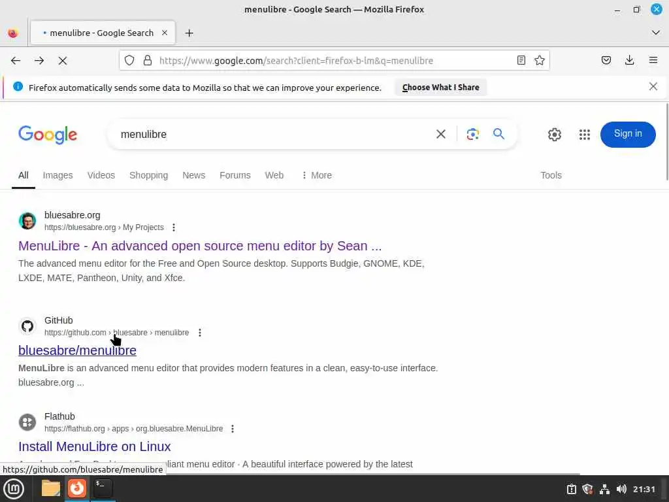The width and height of the screenshot is (669, 502).
Task: Click the GitHub favicon in results
Action: click(27, 326)
